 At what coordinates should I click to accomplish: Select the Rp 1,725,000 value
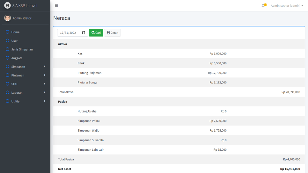coord(218,131)
